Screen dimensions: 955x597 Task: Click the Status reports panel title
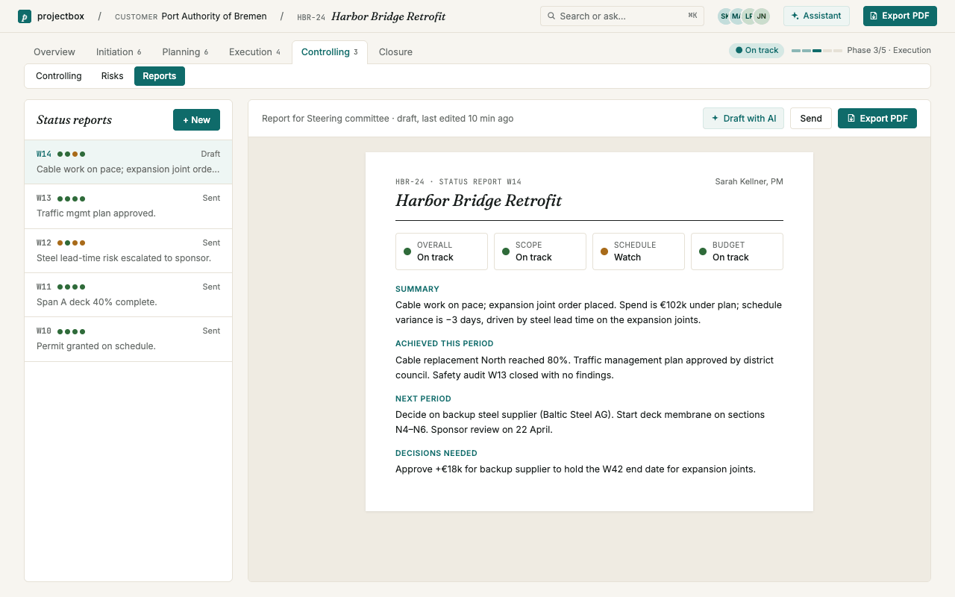coord(74,119)
